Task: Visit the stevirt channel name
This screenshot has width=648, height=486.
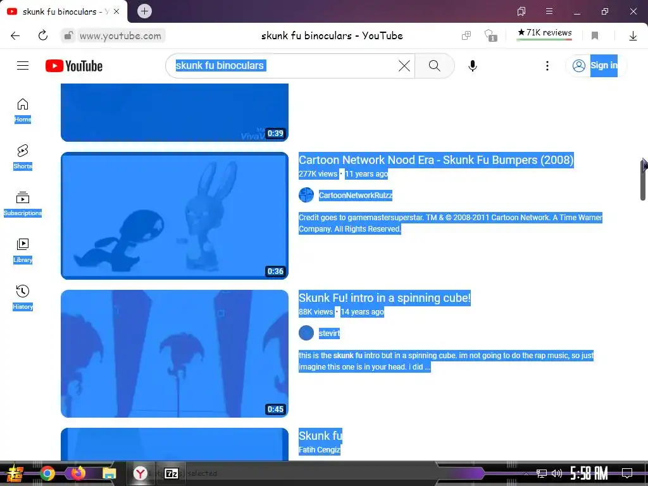Action: (x=329, y=333)
